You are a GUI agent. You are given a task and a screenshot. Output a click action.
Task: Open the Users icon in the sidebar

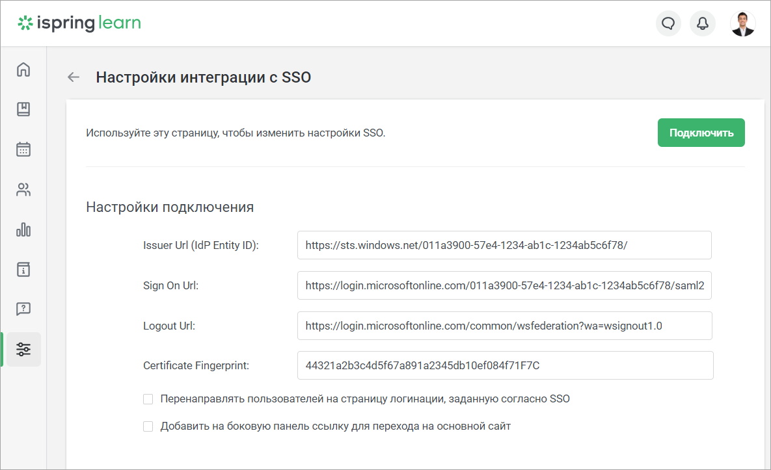pyautogui.click(x=23, y=190)
